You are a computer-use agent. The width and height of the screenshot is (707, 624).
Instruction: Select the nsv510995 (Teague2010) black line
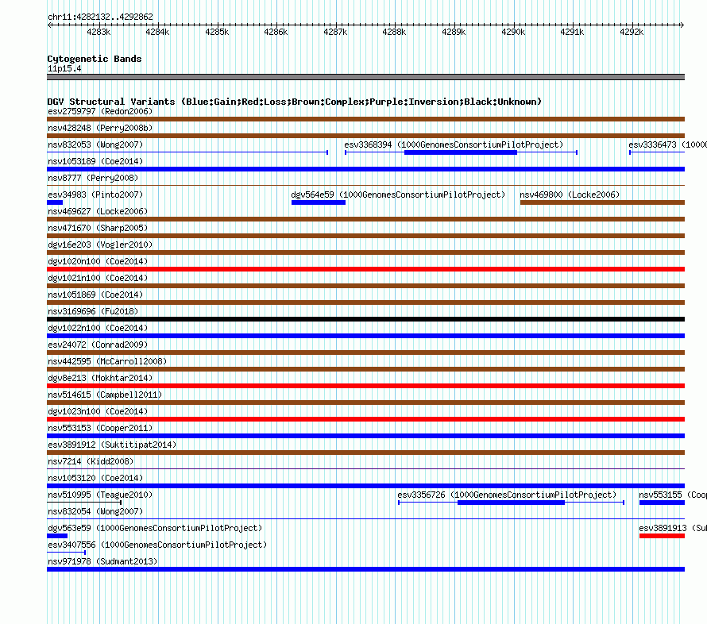point(84,503)
